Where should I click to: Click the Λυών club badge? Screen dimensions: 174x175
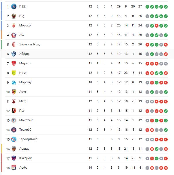pyautogui.click(x=14, y=168)
